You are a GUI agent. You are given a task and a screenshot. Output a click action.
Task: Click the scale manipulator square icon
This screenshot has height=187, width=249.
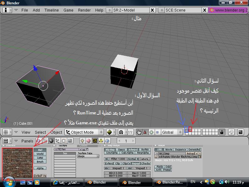pos(157,132)
